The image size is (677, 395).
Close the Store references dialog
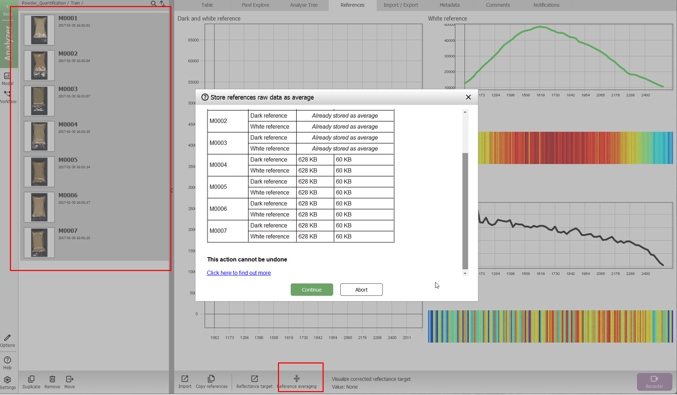[x=468, y=97]
